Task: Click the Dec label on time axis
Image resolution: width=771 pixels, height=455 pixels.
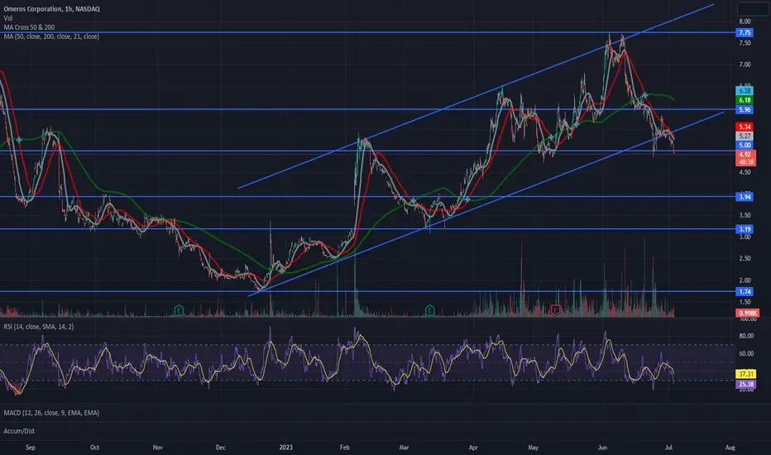Action: (x=220, y=448)
